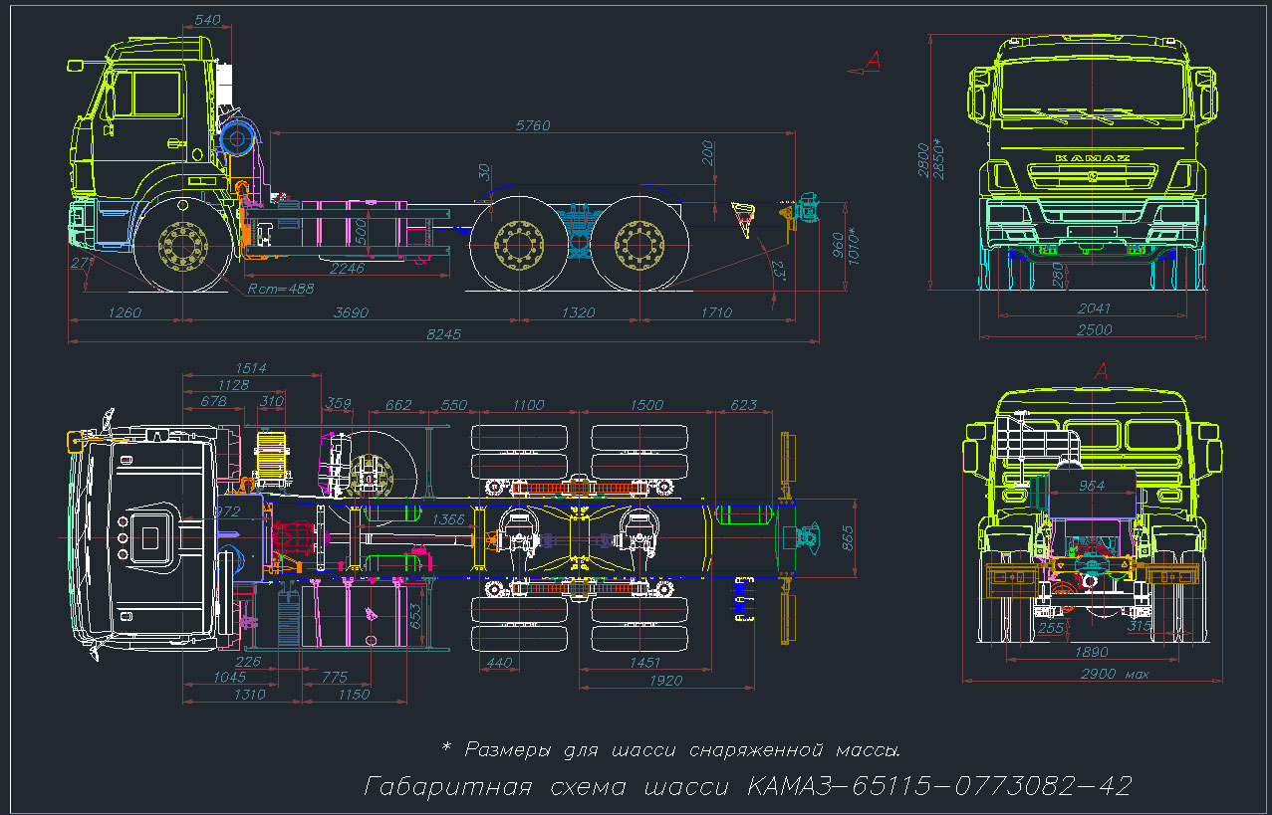Select the top view dimension 1514
The height and width of the screenshot is (815, 1272).
(252, 368)
